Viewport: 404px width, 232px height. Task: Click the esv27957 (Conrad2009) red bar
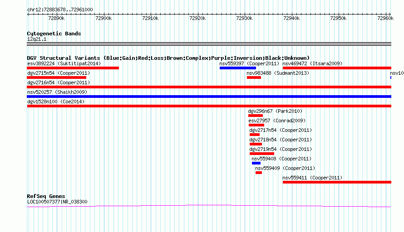coord(256,125)
